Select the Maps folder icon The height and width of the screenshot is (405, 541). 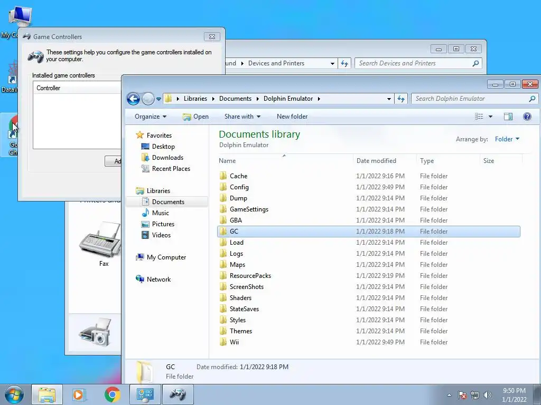[223, 265]
